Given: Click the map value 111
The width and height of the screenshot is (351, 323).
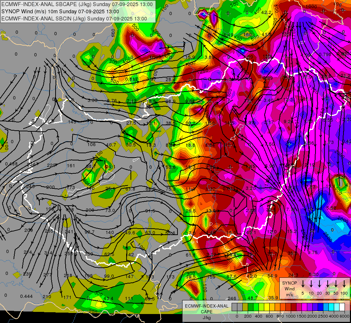Looking at the screenshot, I should 129,298.
